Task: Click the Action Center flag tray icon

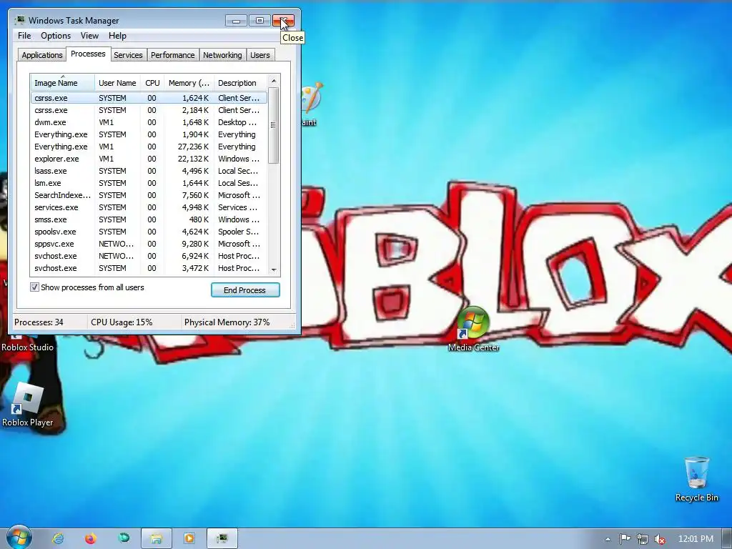Action: click(625, 539)
